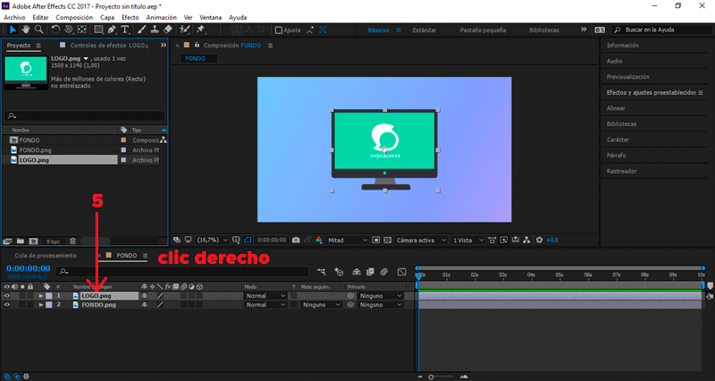Image resolution: width=715 pixels, height=381 pixels.
Task: Select the Eraser tool
Action: [x=169, y=30]
